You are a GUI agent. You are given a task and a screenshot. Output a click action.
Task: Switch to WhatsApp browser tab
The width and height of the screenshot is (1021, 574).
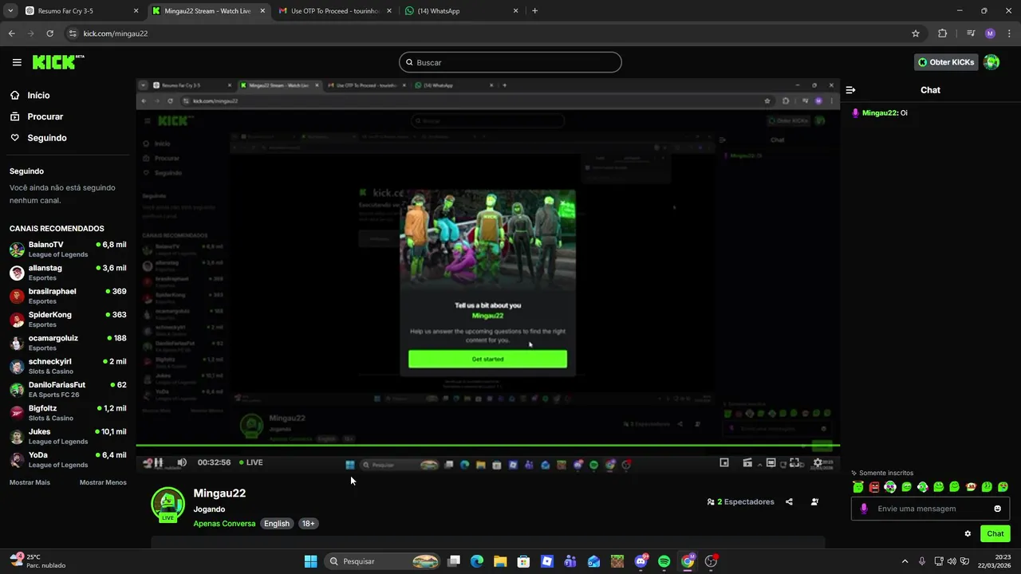pos(461,11)
